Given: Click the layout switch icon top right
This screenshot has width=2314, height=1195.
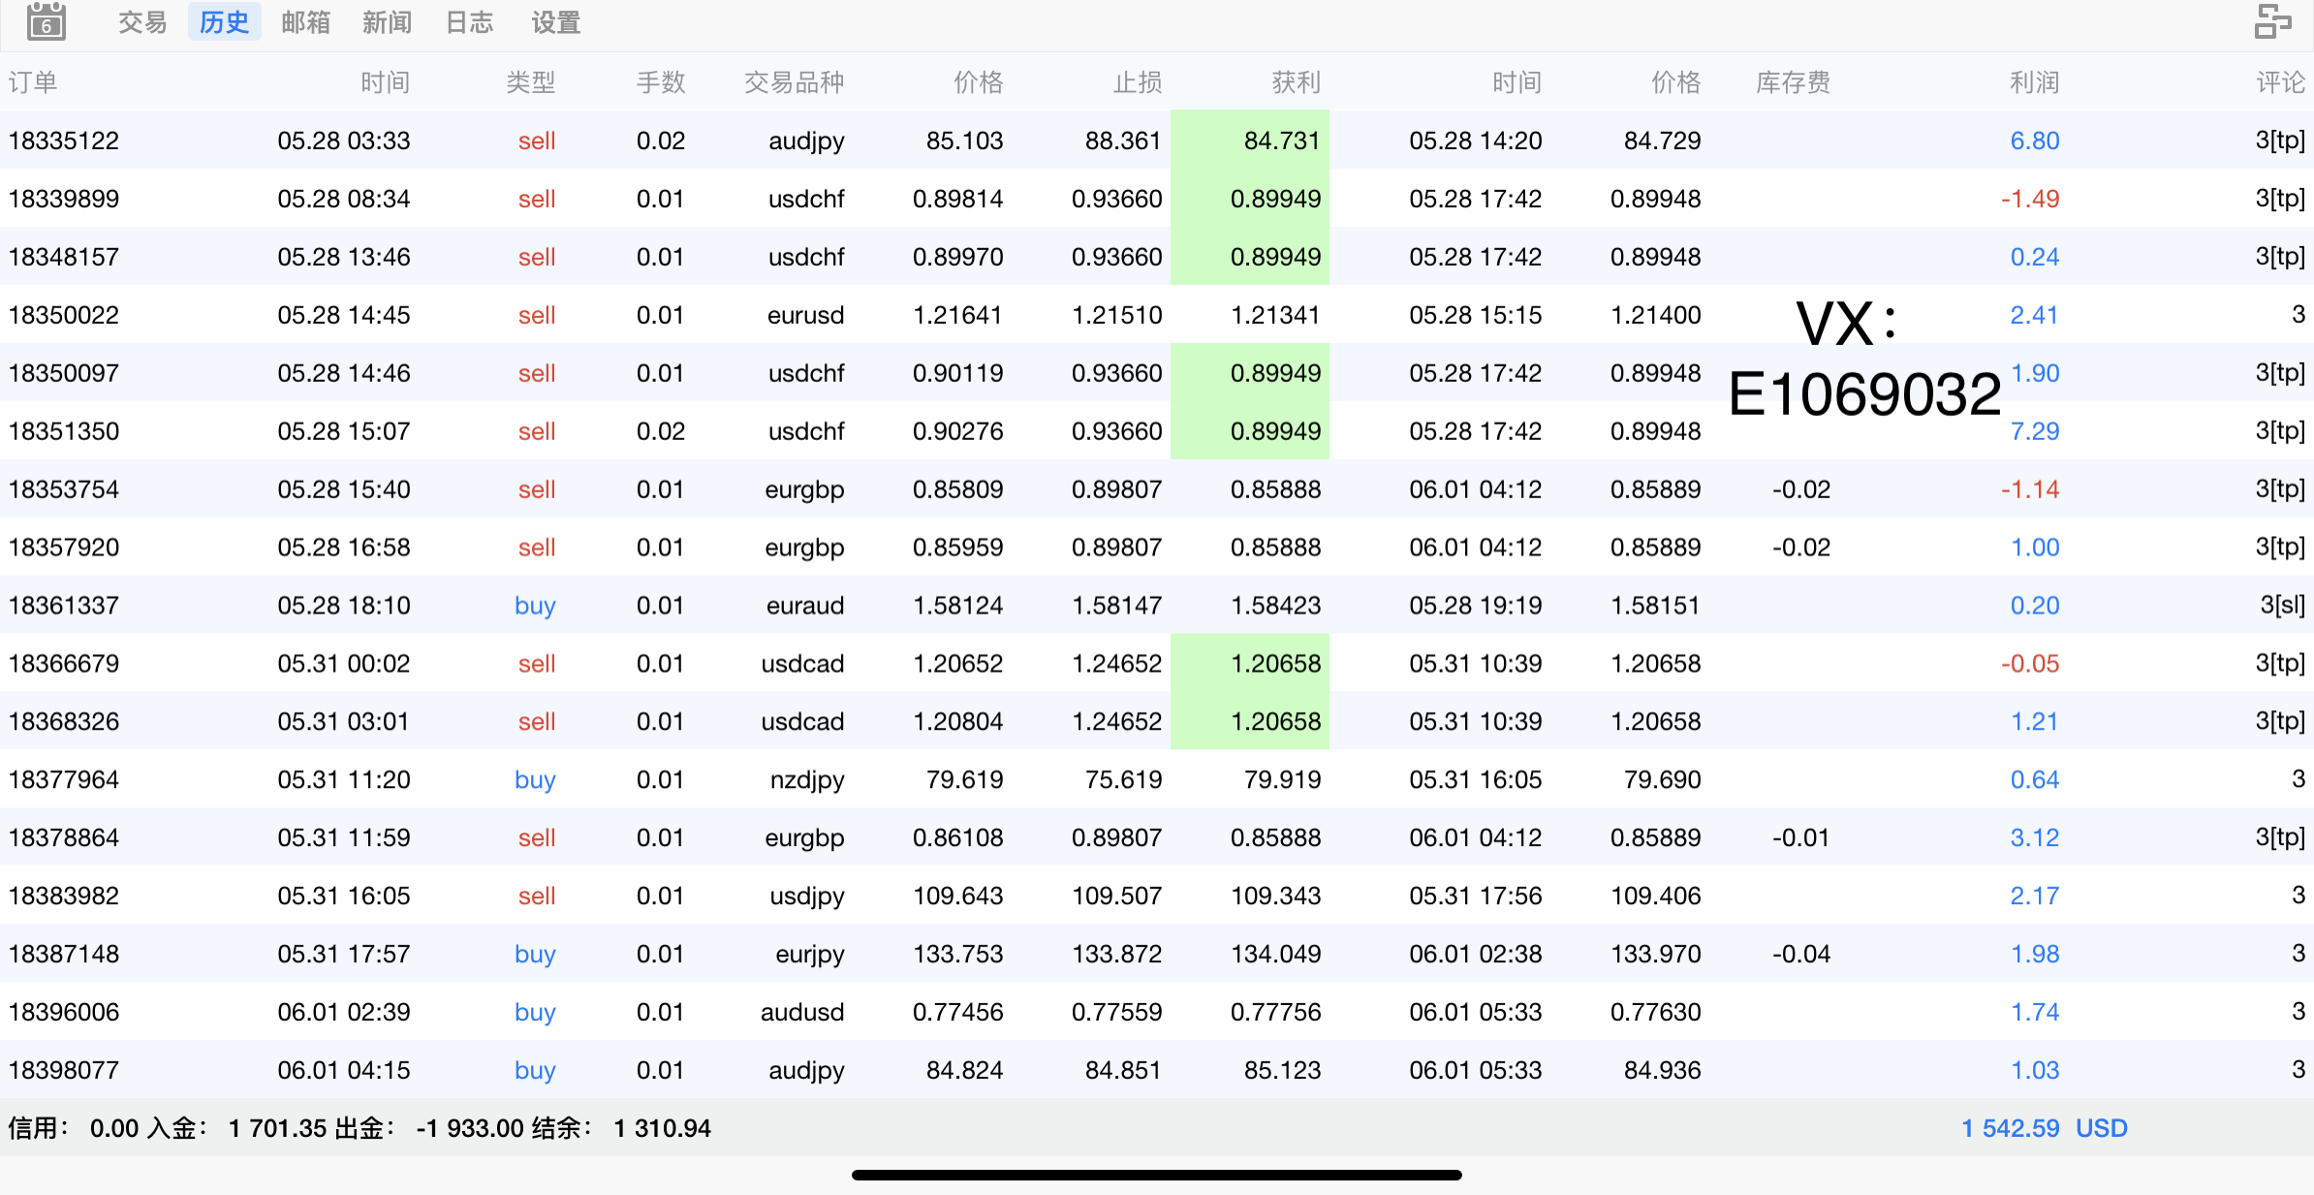Looking at the screenshot, I should pos(2271,21).
